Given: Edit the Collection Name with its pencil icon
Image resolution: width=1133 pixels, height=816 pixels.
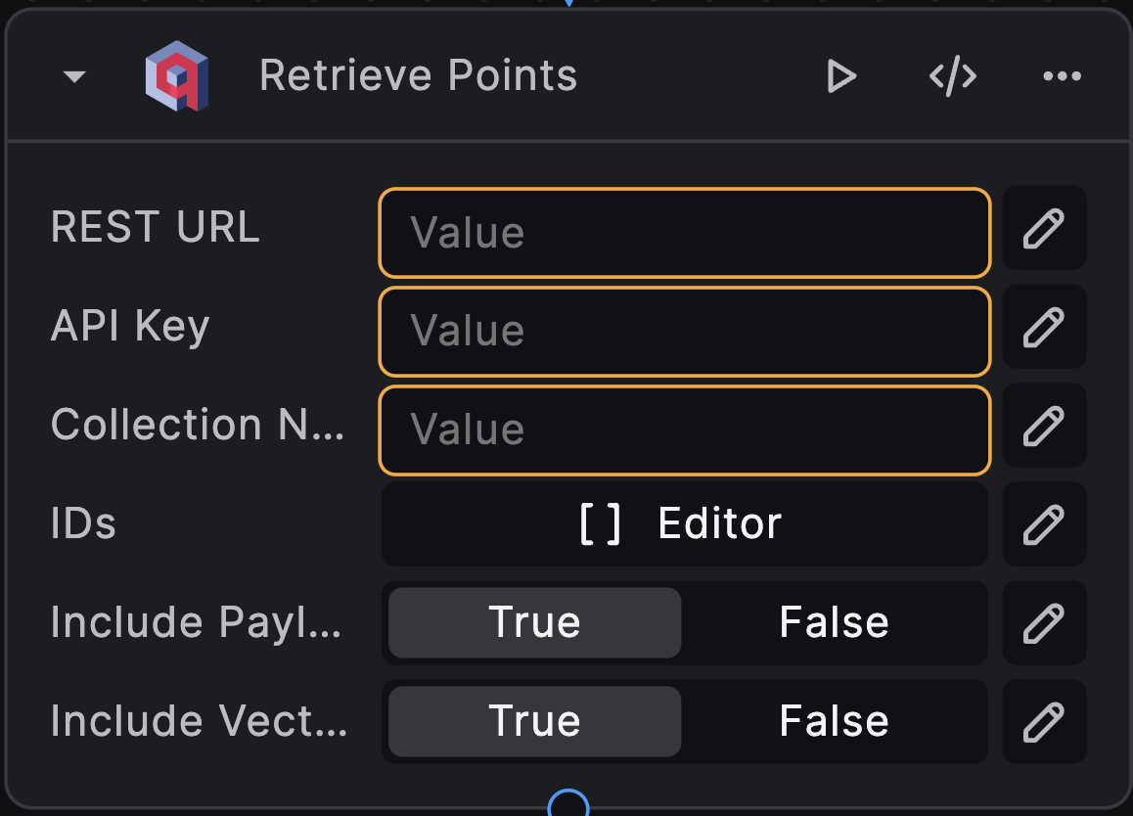Looking at the screenshot, I should 1043,426.
